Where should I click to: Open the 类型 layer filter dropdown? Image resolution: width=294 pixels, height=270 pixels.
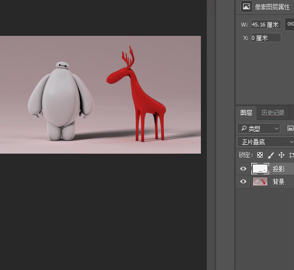tap(259, 129)
